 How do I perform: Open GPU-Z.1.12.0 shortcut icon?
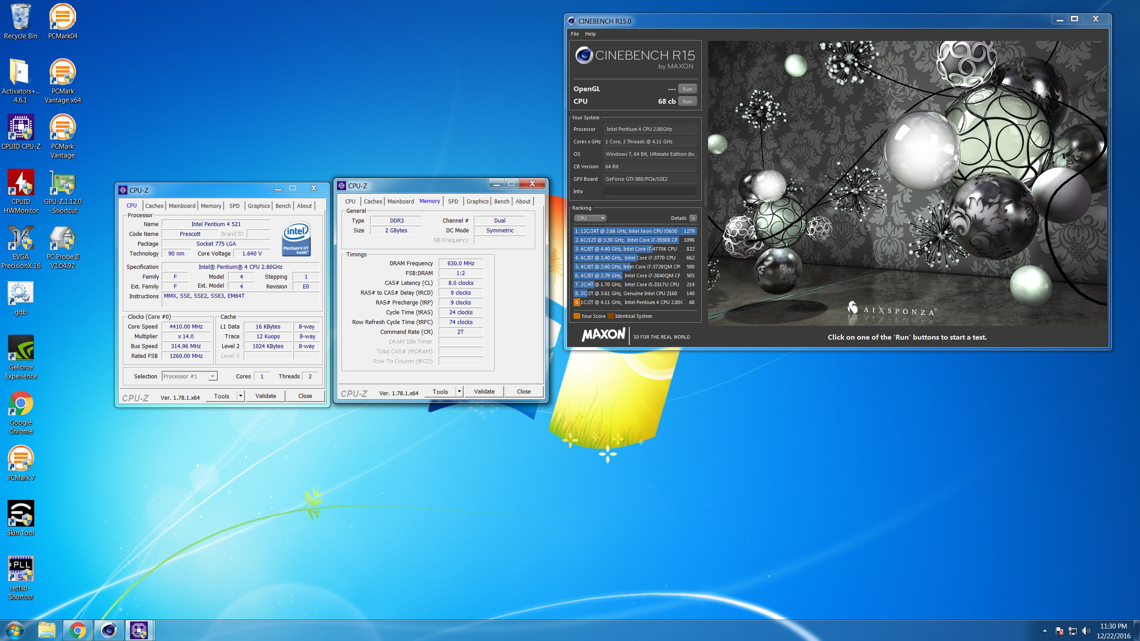click(x=62, y=192)
